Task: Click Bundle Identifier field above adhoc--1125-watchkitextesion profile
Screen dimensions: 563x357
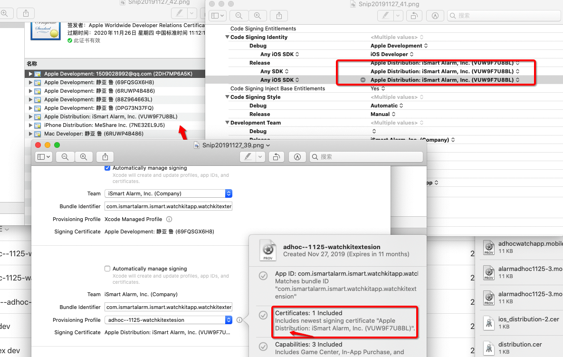Action: (168, 307)
